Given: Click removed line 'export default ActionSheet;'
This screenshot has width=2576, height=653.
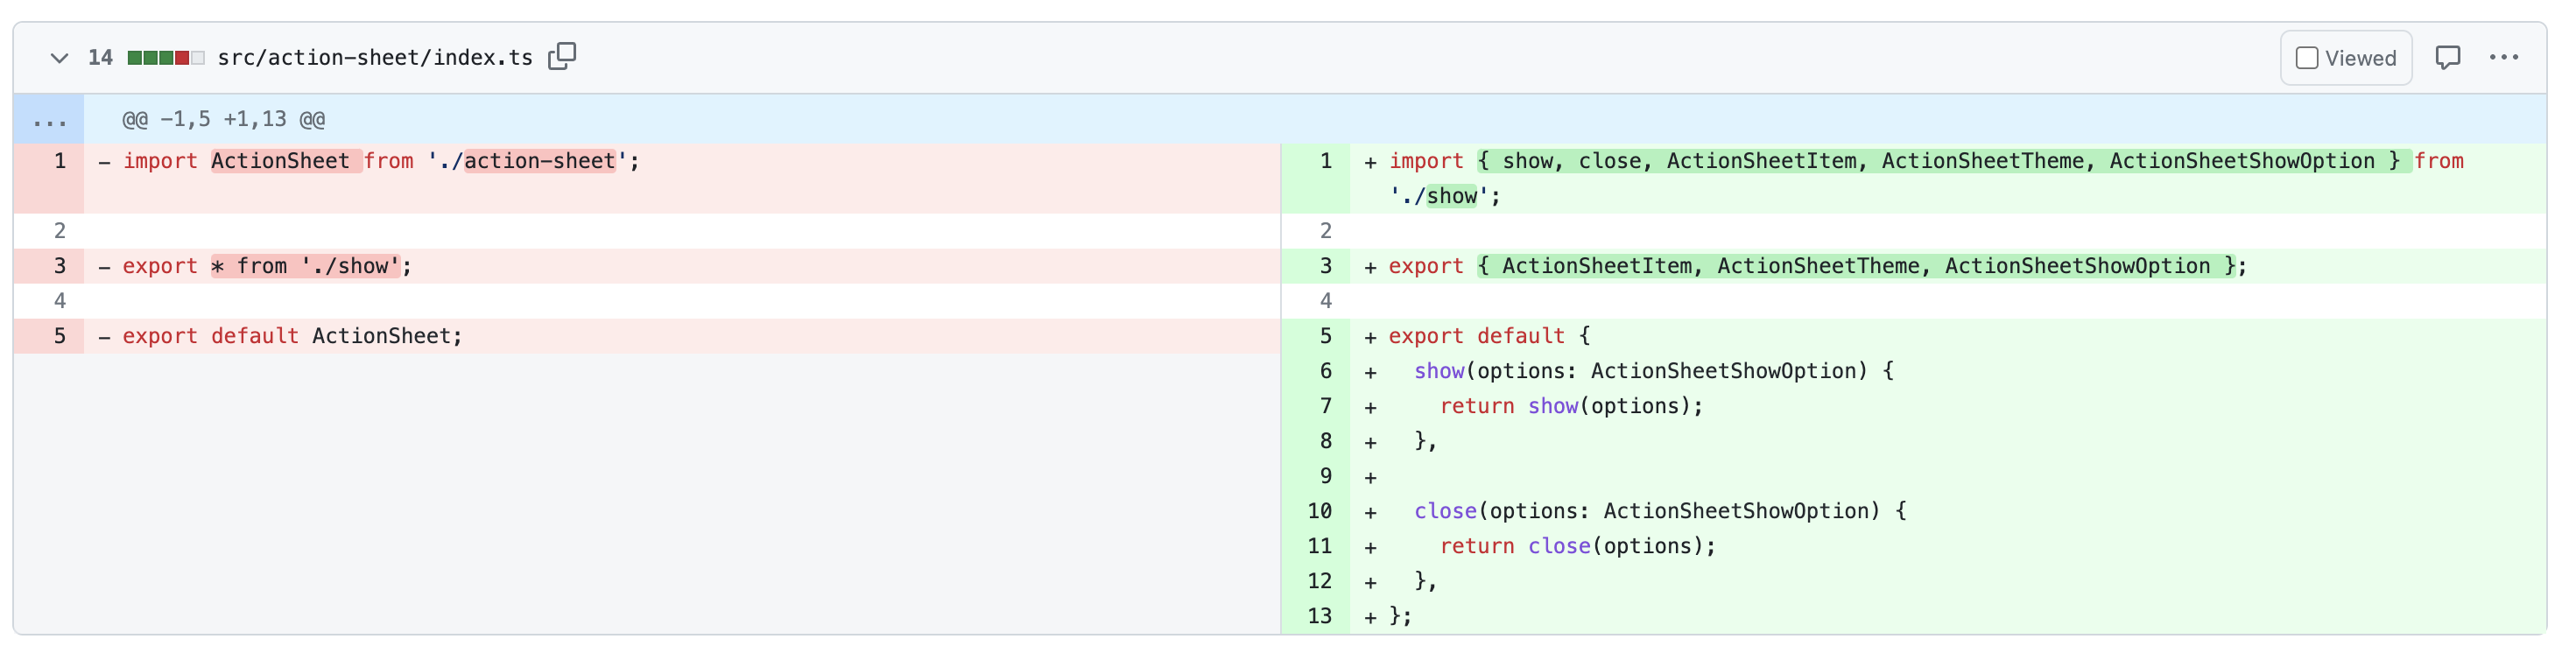Looking at the screenshot, I should tap(292, 336).
